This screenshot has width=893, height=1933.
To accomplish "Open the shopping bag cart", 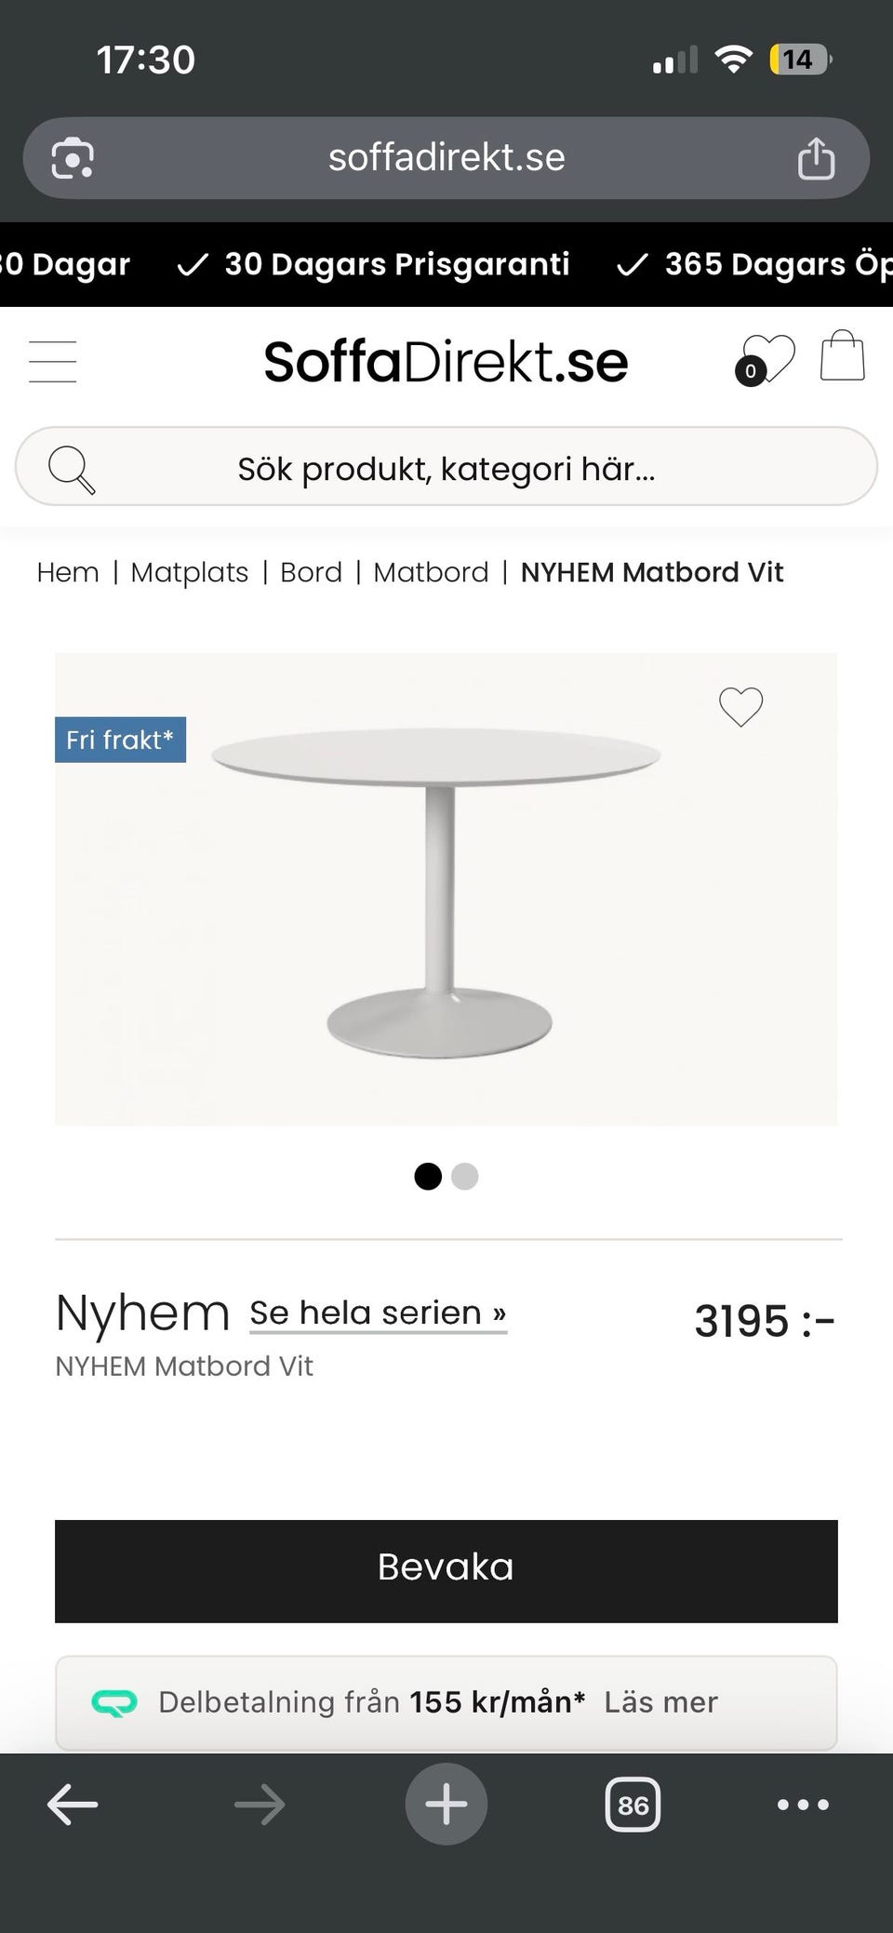I will (x=842, y=356).
